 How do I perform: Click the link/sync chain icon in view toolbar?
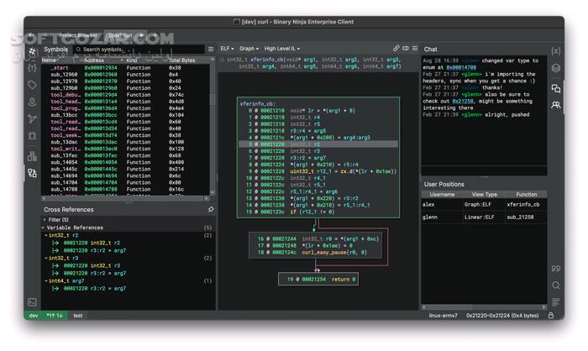tap(396, 49)
